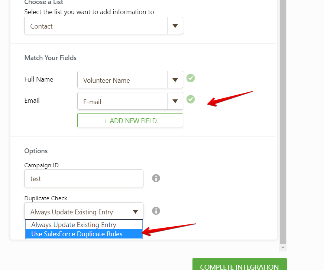The height and width of the screenshot is (270, 324).
Task: Open info icon next to Duplicate Check
Action: [x=156, y=211]
